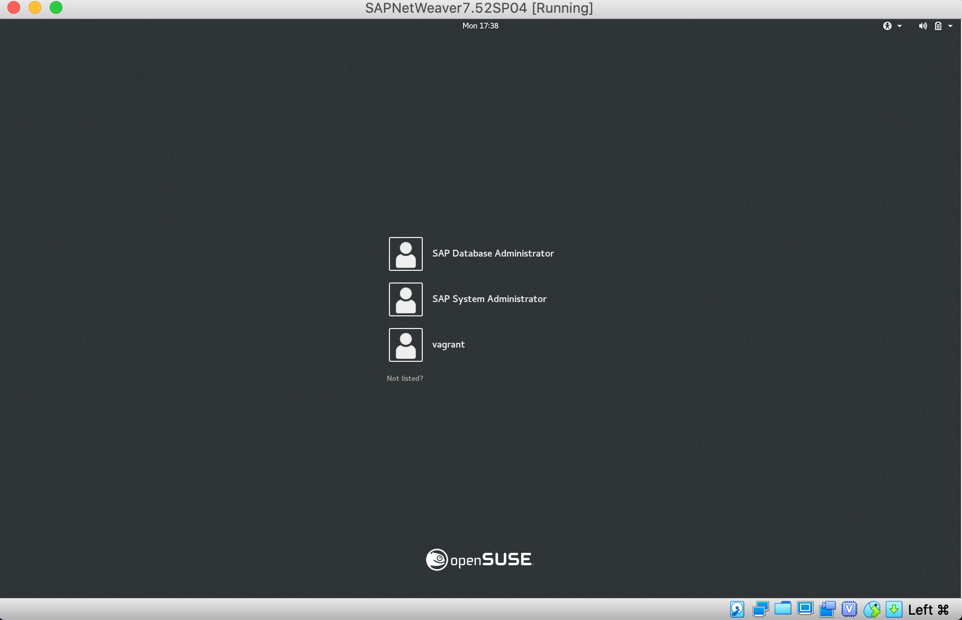Click VirtualBox shared folders icon

tap(783, 609)
